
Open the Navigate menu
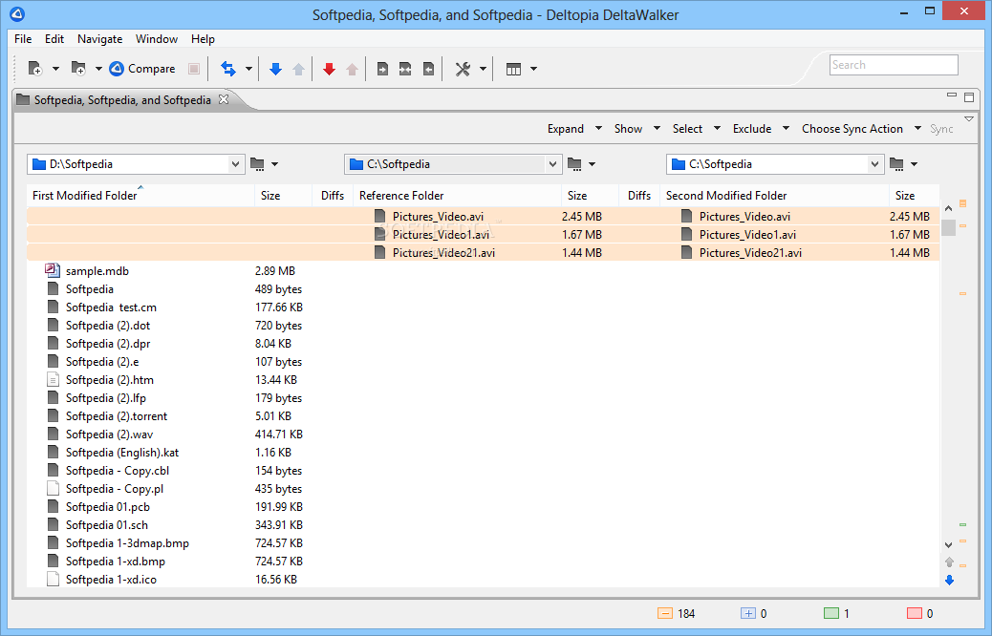(100, 39)
